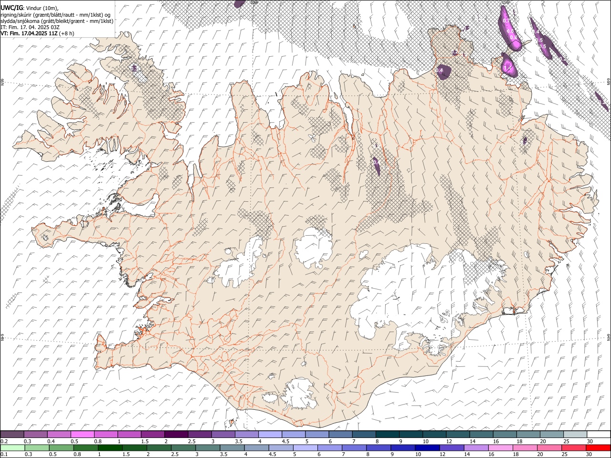This screenshot has height=458, width=611.
Task: Click the 15W longitude label
Action: (x=505, y=2)
